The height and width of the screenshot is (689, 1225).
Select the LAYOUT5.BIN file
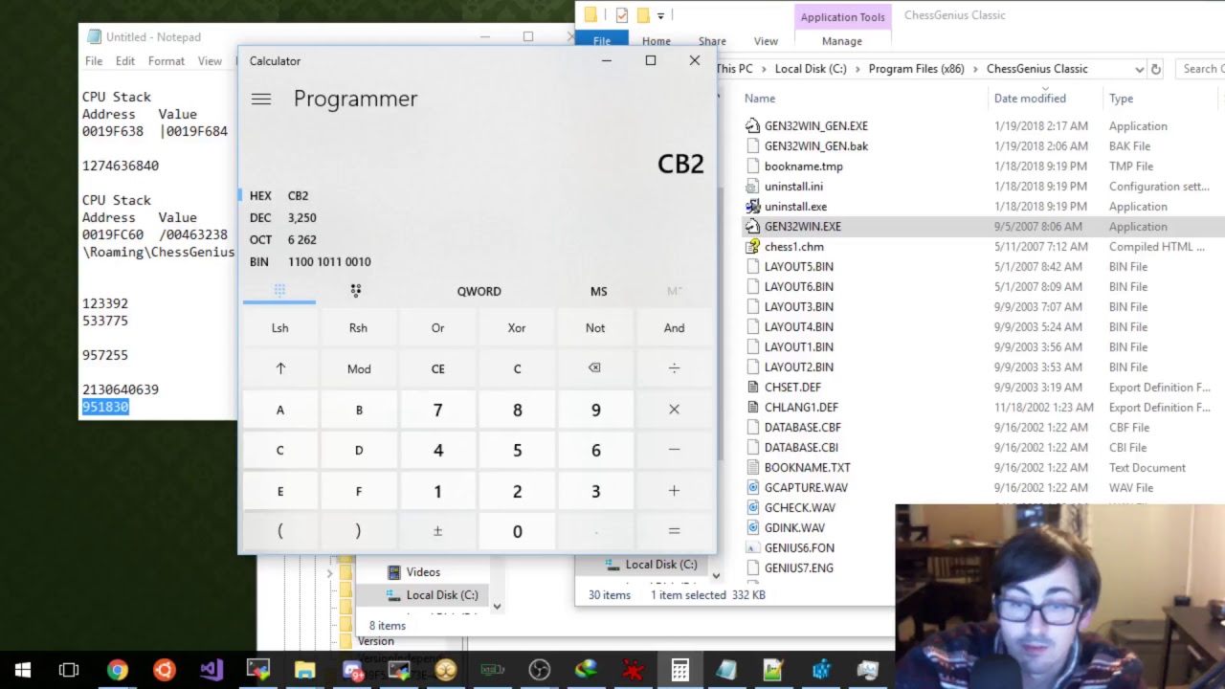tap(799, 267)
